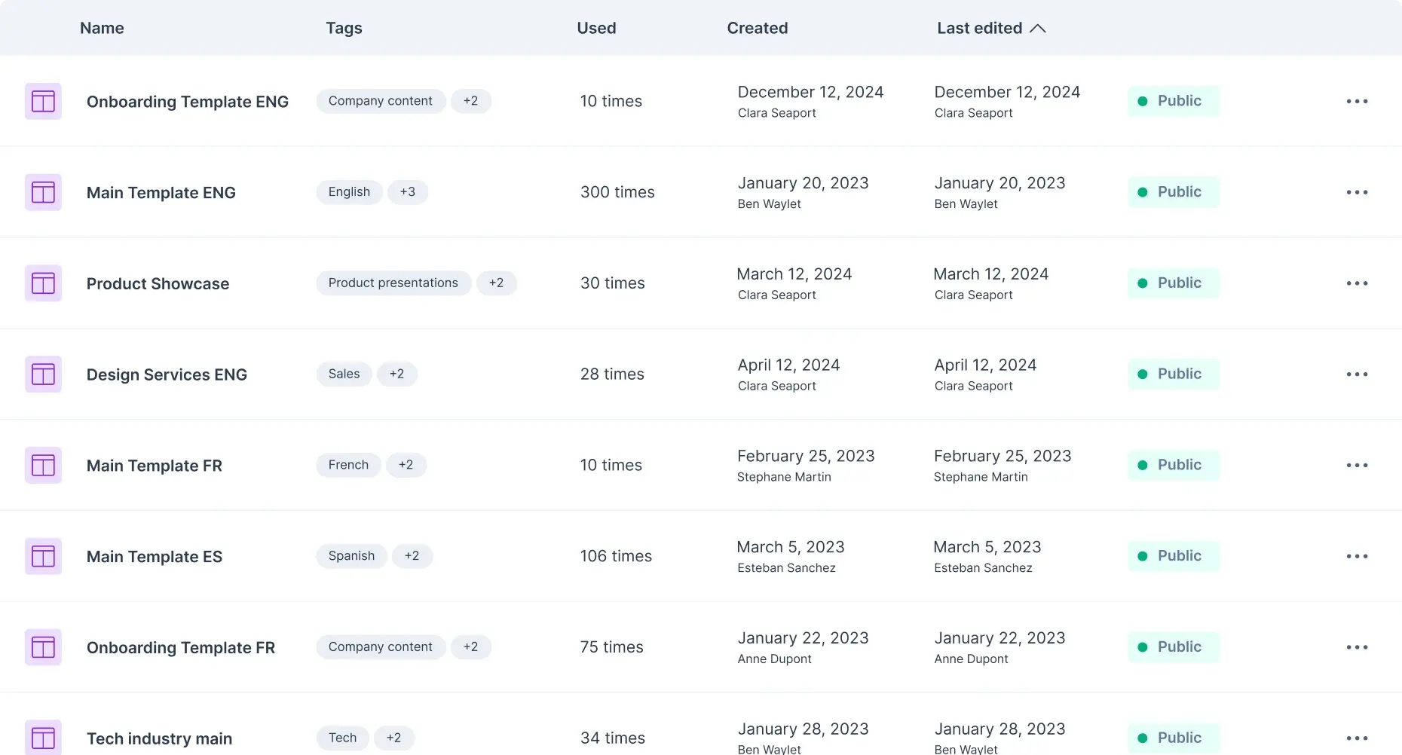Image resolution: width=1402 pixels, height=755 pixels.
Task: Click the Main Template ES template icon
Action: [x=43, y=556]
